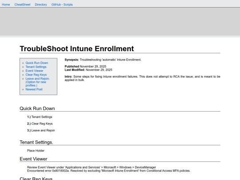
Task: Open the Directory nav link
Action: (x=41, y=4)
